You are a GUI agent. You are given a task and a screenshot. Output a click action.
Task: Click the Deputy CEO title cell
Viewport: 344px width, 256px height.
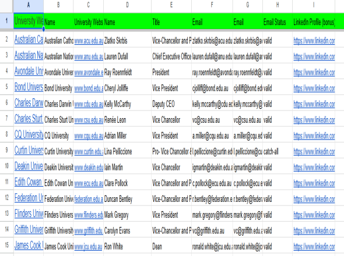click(171, 103)
